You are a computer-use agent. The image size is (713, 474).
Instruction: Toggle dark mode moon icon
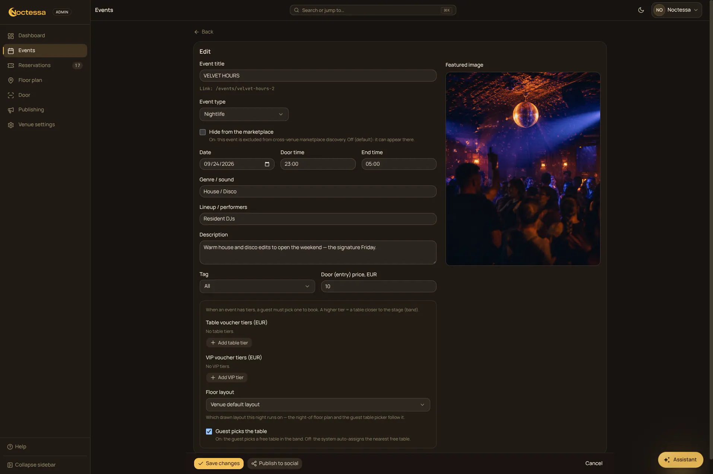[x=641, y=10]
